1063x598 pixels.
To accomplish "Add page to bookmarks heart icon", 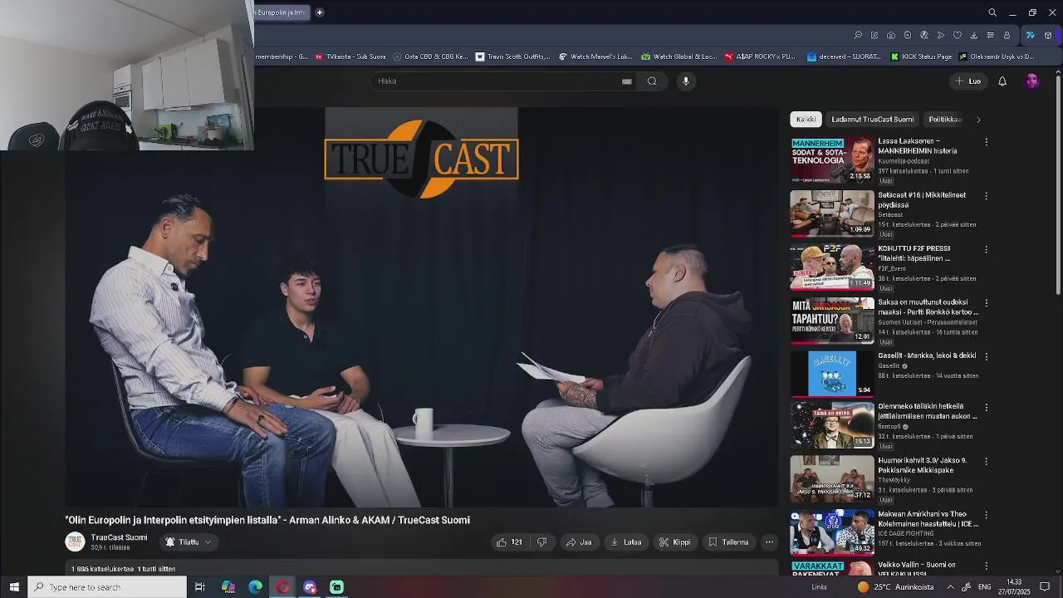I will [x=958, y=36].
